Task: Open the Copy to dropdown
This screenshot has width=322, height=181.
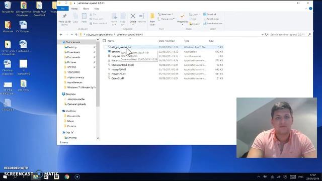Action: (x=123, y=19)
